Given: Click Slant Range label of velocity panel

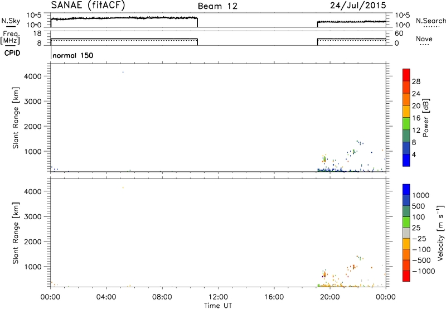Looking at the screenshot, I should tap(16, 233).
